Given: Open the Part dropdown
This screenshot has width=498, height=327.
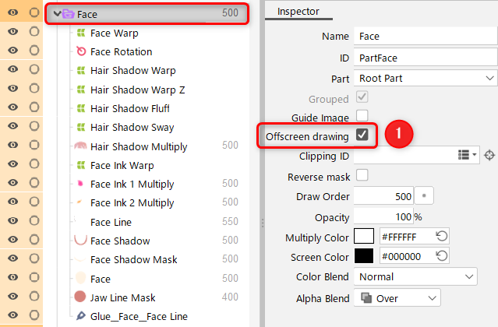Looking at the screenshot, I should click(x=426, y=79).
